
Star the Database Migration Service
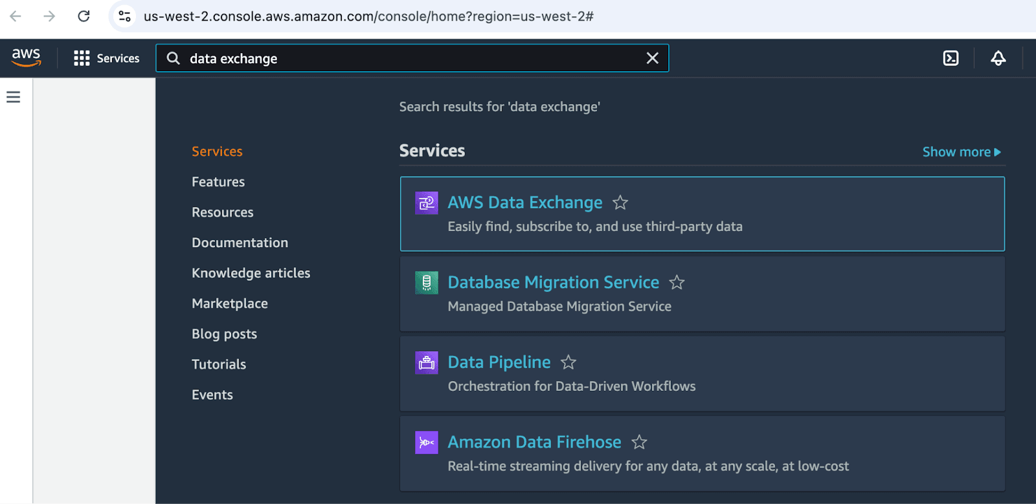pos(677,283)
